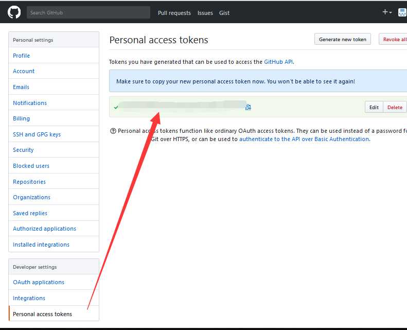This screenshot has height=330, width=407.
Task: Copy token using the clipboard icon
Action: (248, 107)
